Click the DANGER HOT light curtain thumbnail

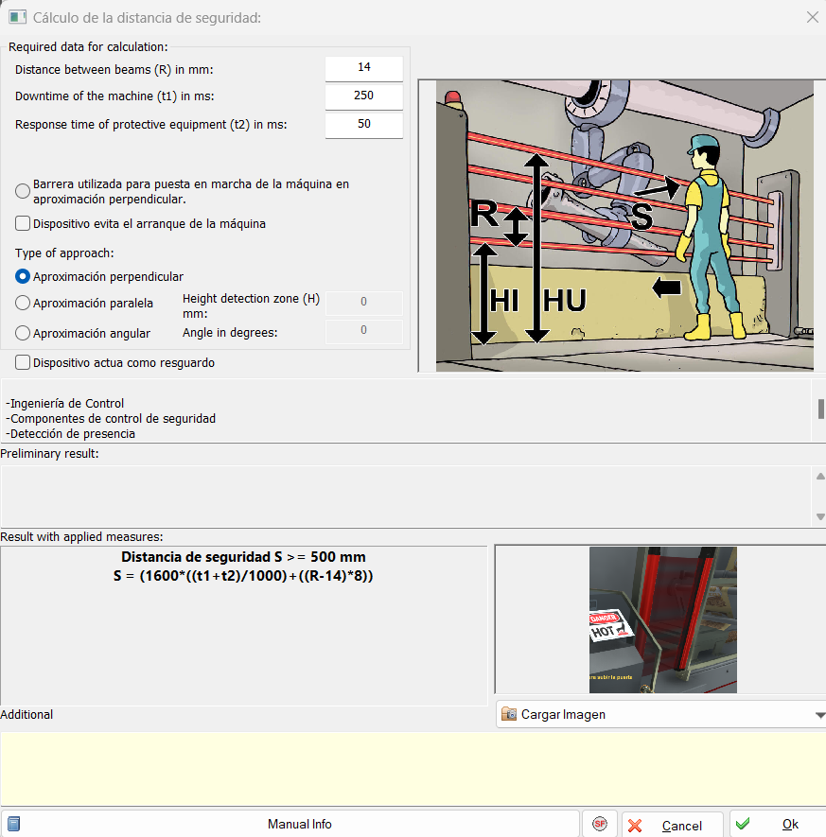coord(662,619)
